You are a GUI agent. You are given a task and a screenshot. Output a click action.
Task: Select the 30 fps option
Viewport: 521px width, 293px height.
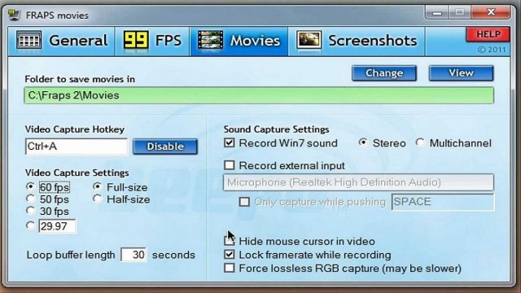pos(48,212)
